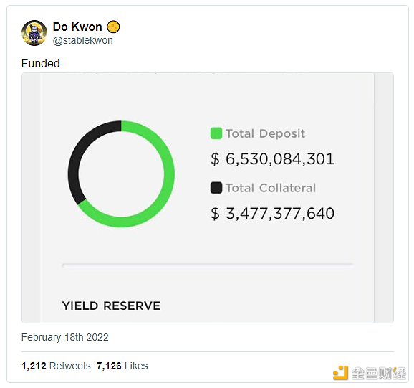Click the green Total Deposit legend square
414x388 pixels.
(216, 133)
